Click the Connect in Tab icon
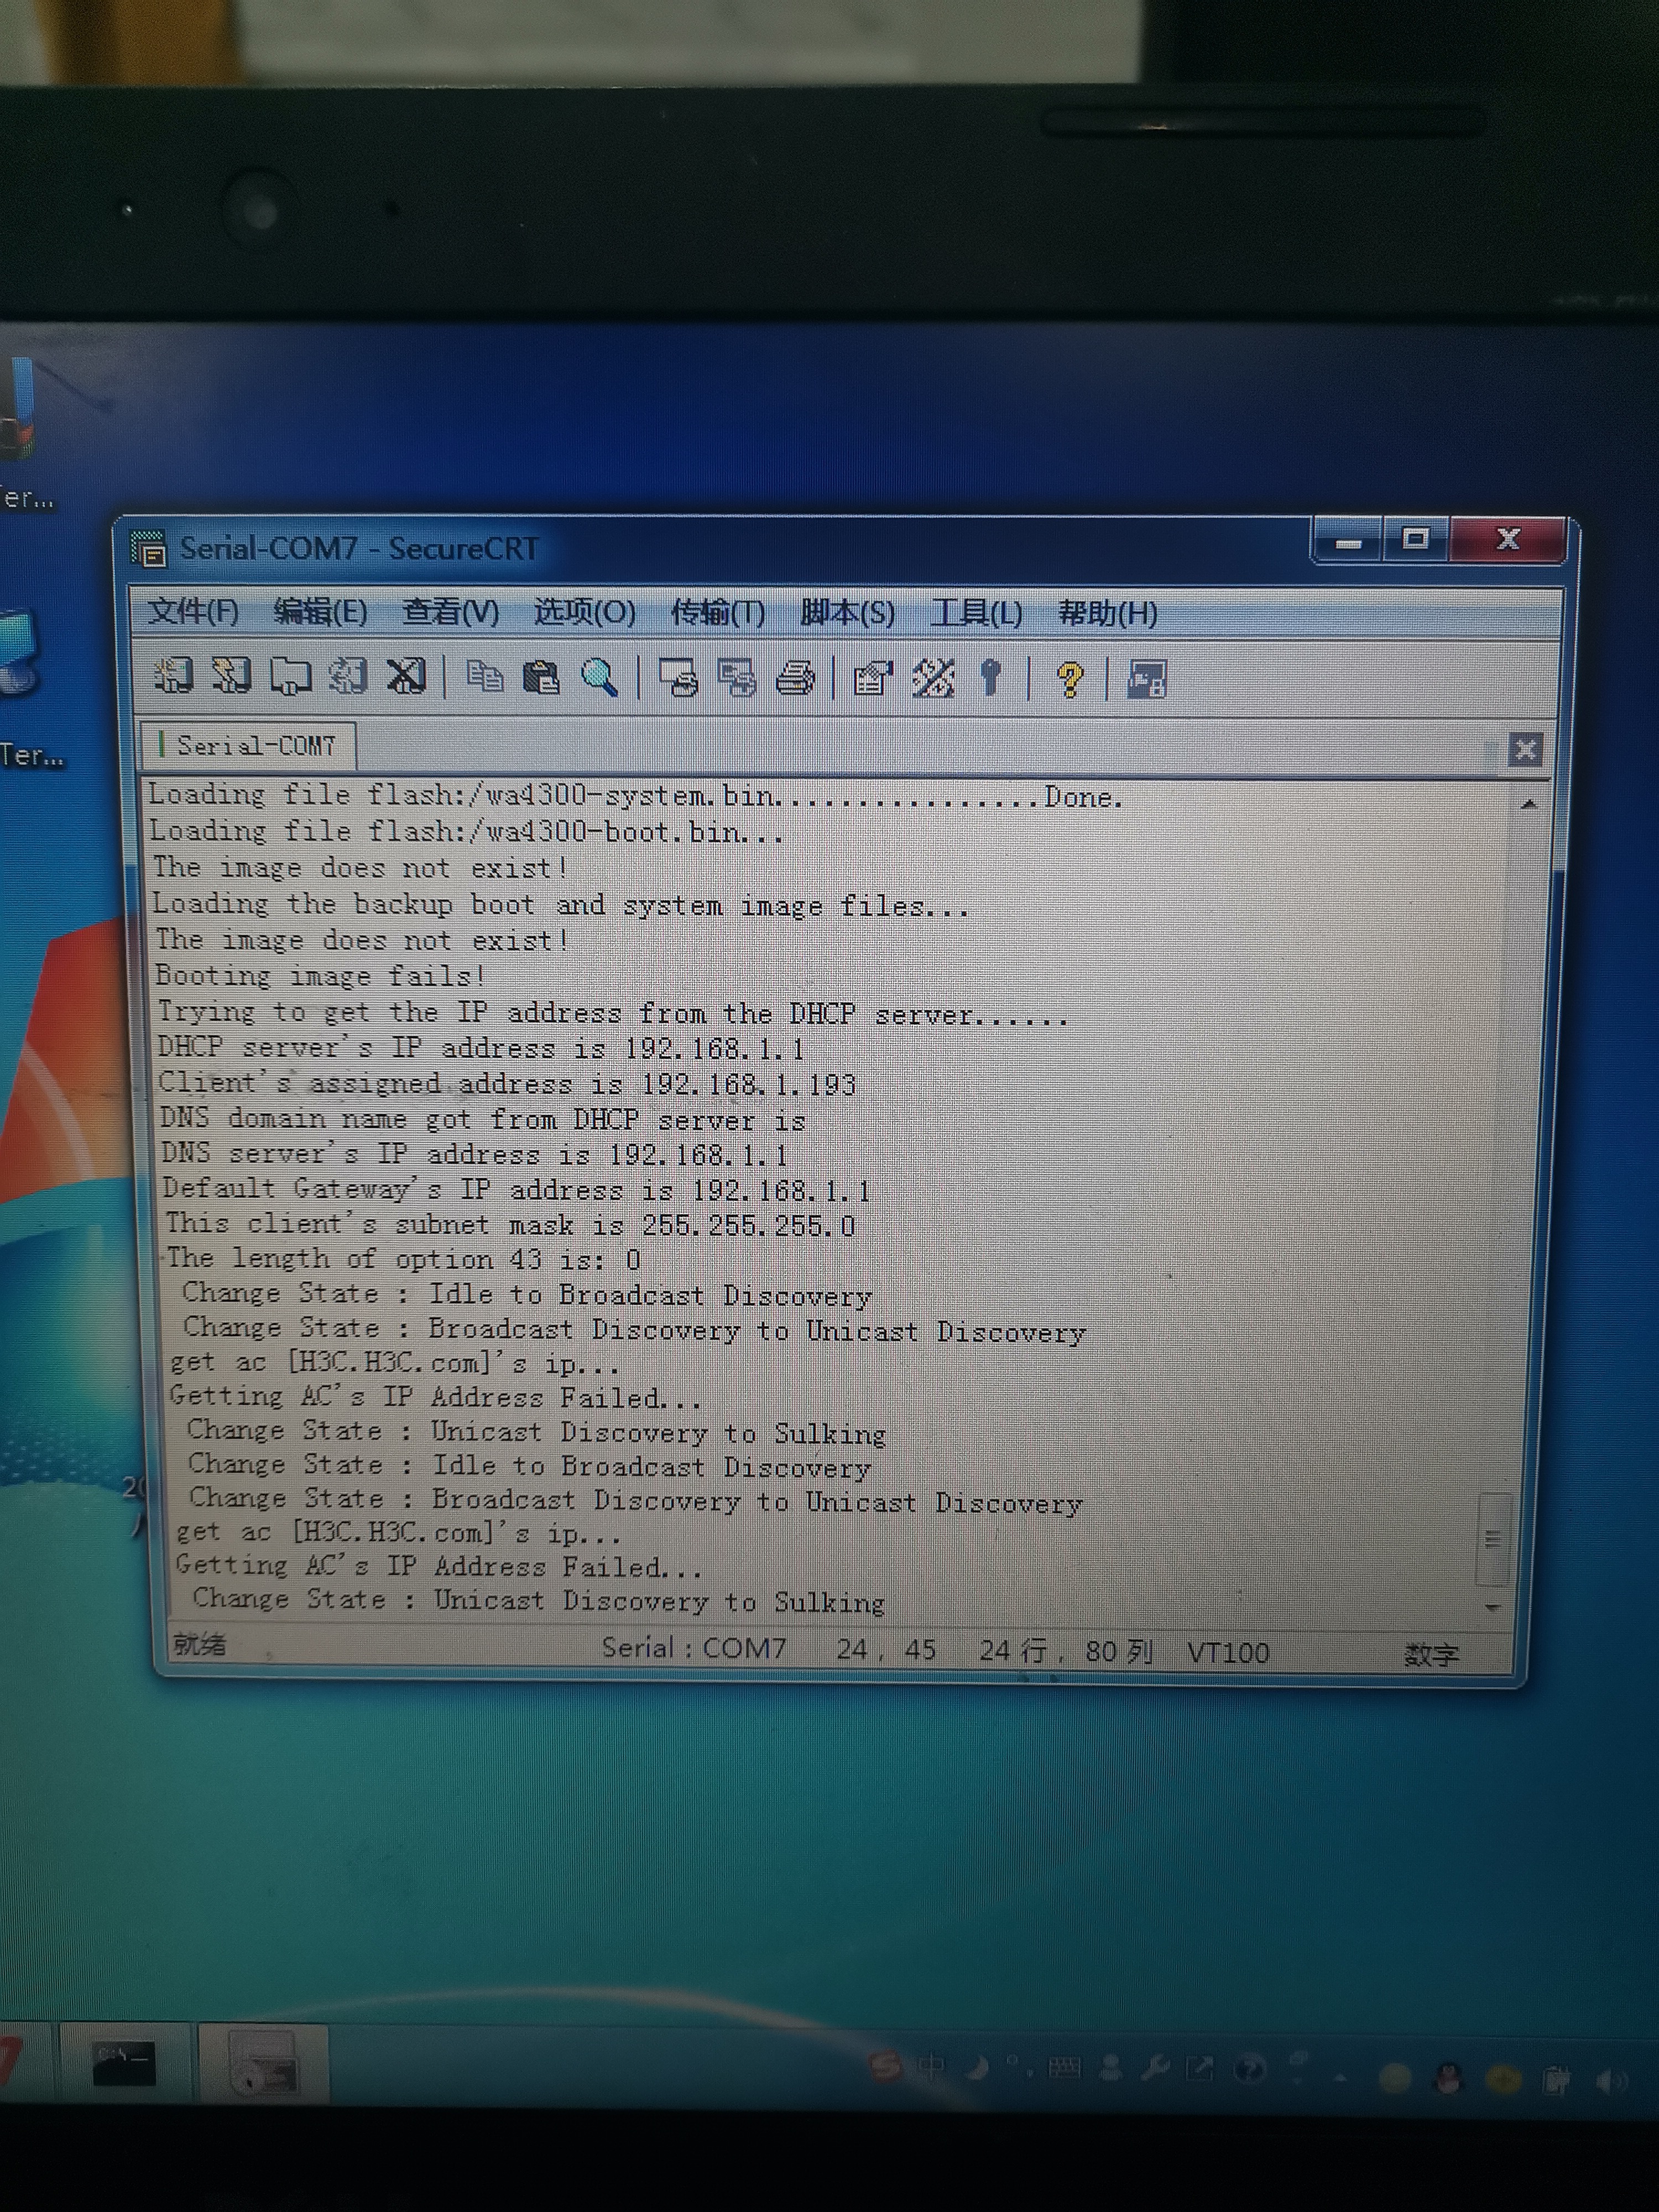 (290, 677)
